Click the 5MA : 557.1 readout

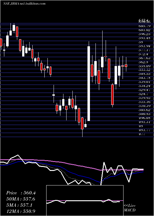click(x=19, y=205)
